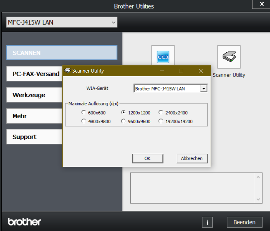Click Abbrechen to cancel the dialog
Screen dimensions: 270x231
tap(192, 158)
